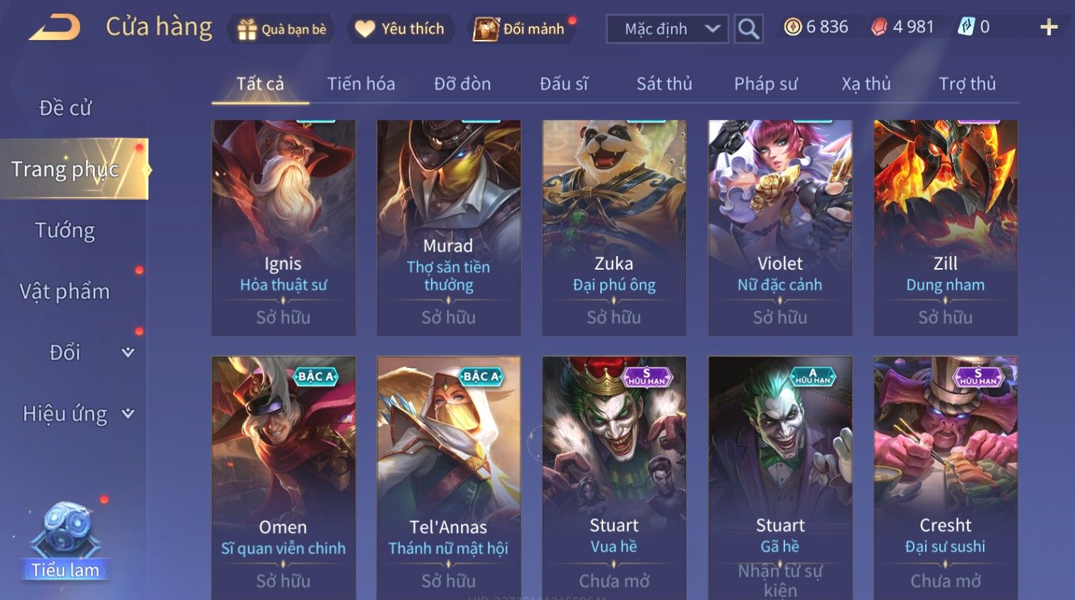The height and width of the screenshot is (600, 1075).
Task: Switch to the Pháp sư tab
Action: tap(765, 84)
